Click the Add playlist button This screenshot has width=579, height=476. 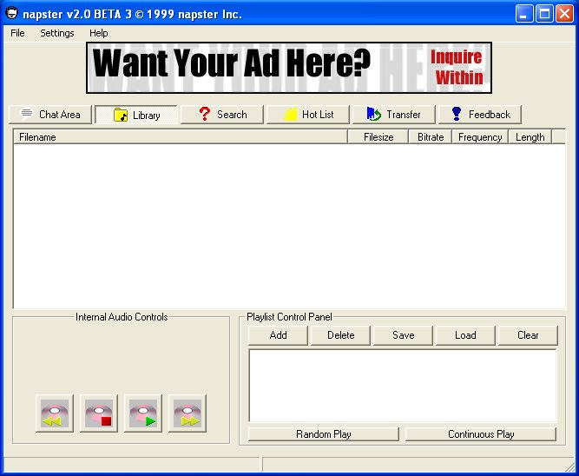coord(278,335)
